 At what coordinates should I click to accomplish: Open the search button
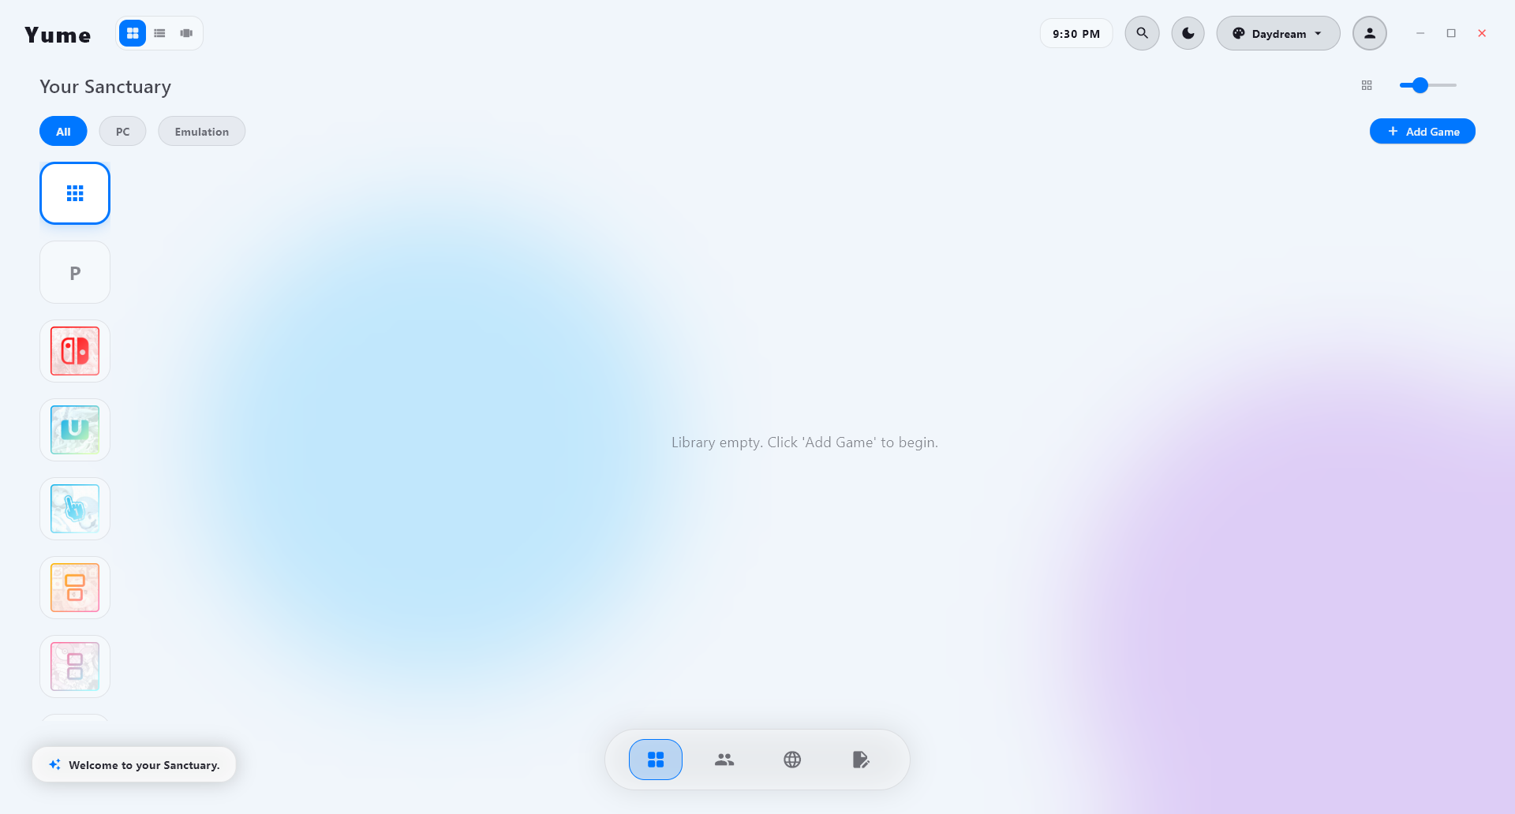pyautogui.click(x=1142, y=33)
